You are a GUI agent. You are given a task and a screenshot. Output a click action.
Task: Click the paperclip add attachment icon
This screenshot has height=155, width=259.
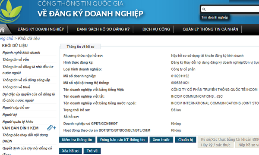(51, 127)
